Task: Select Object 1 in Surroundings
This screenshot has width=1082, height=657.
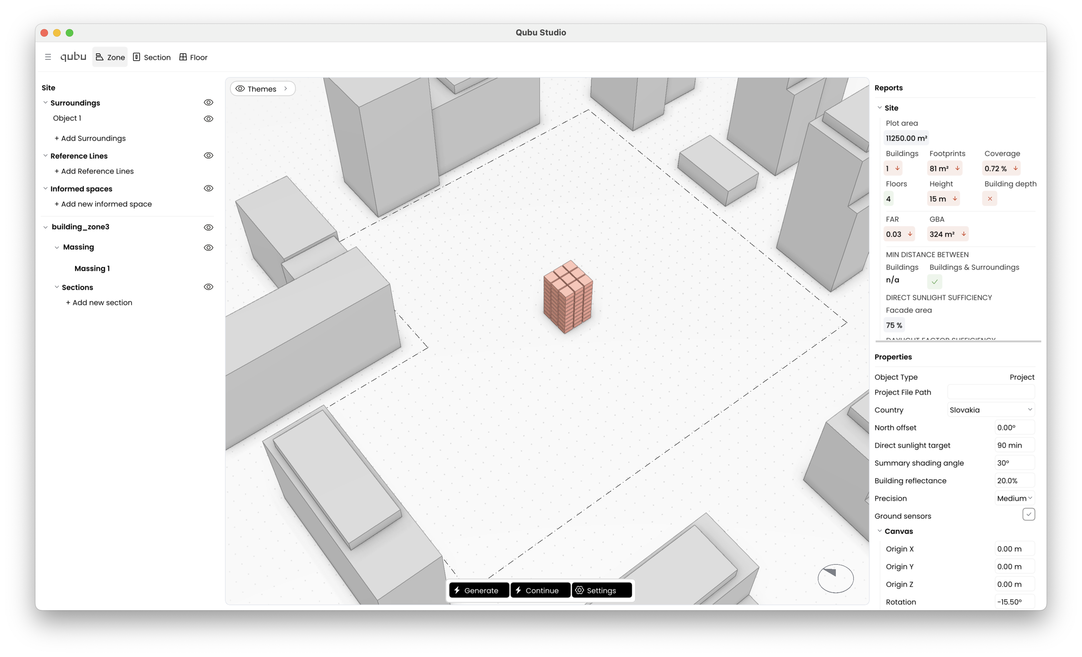Action: (x=67, y=118)
